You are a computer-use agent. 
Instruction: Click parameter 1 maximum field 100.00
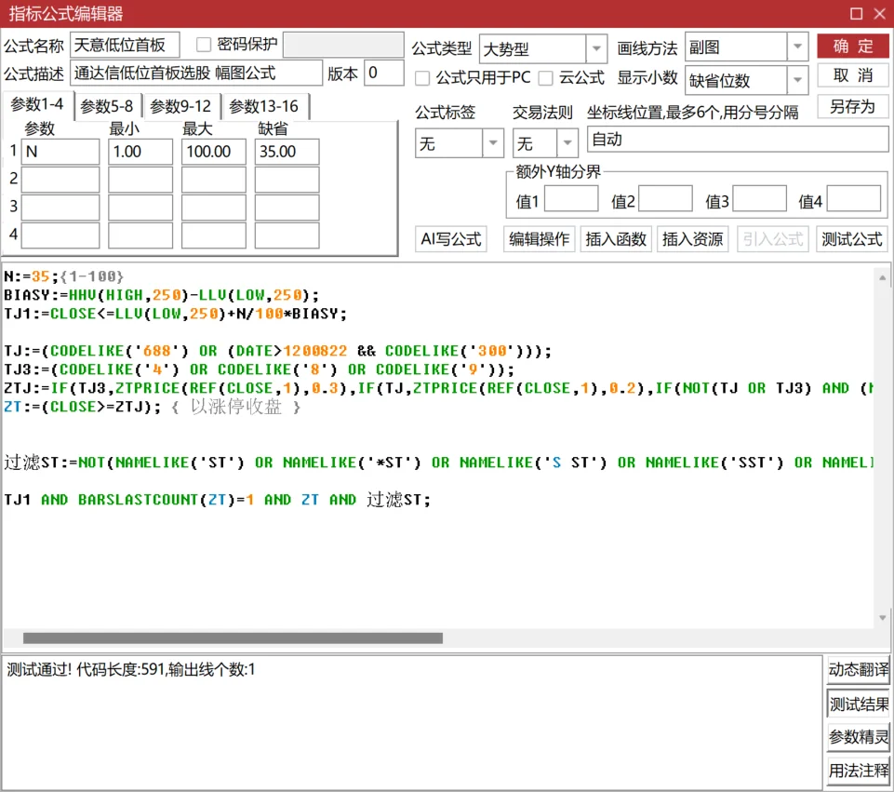[213, 152]
